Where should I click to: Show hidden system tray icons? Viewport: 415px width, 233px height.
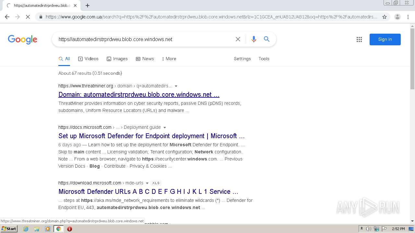[x=362, y=229]
